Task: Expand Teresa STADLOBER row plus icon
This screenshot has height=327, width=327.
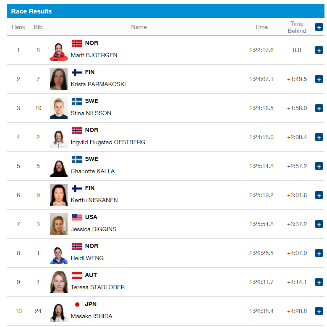Action: point(319,282)
